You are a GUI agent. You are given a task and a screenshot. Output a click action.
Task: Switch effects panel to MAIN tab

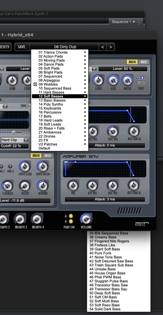(36, 156)
